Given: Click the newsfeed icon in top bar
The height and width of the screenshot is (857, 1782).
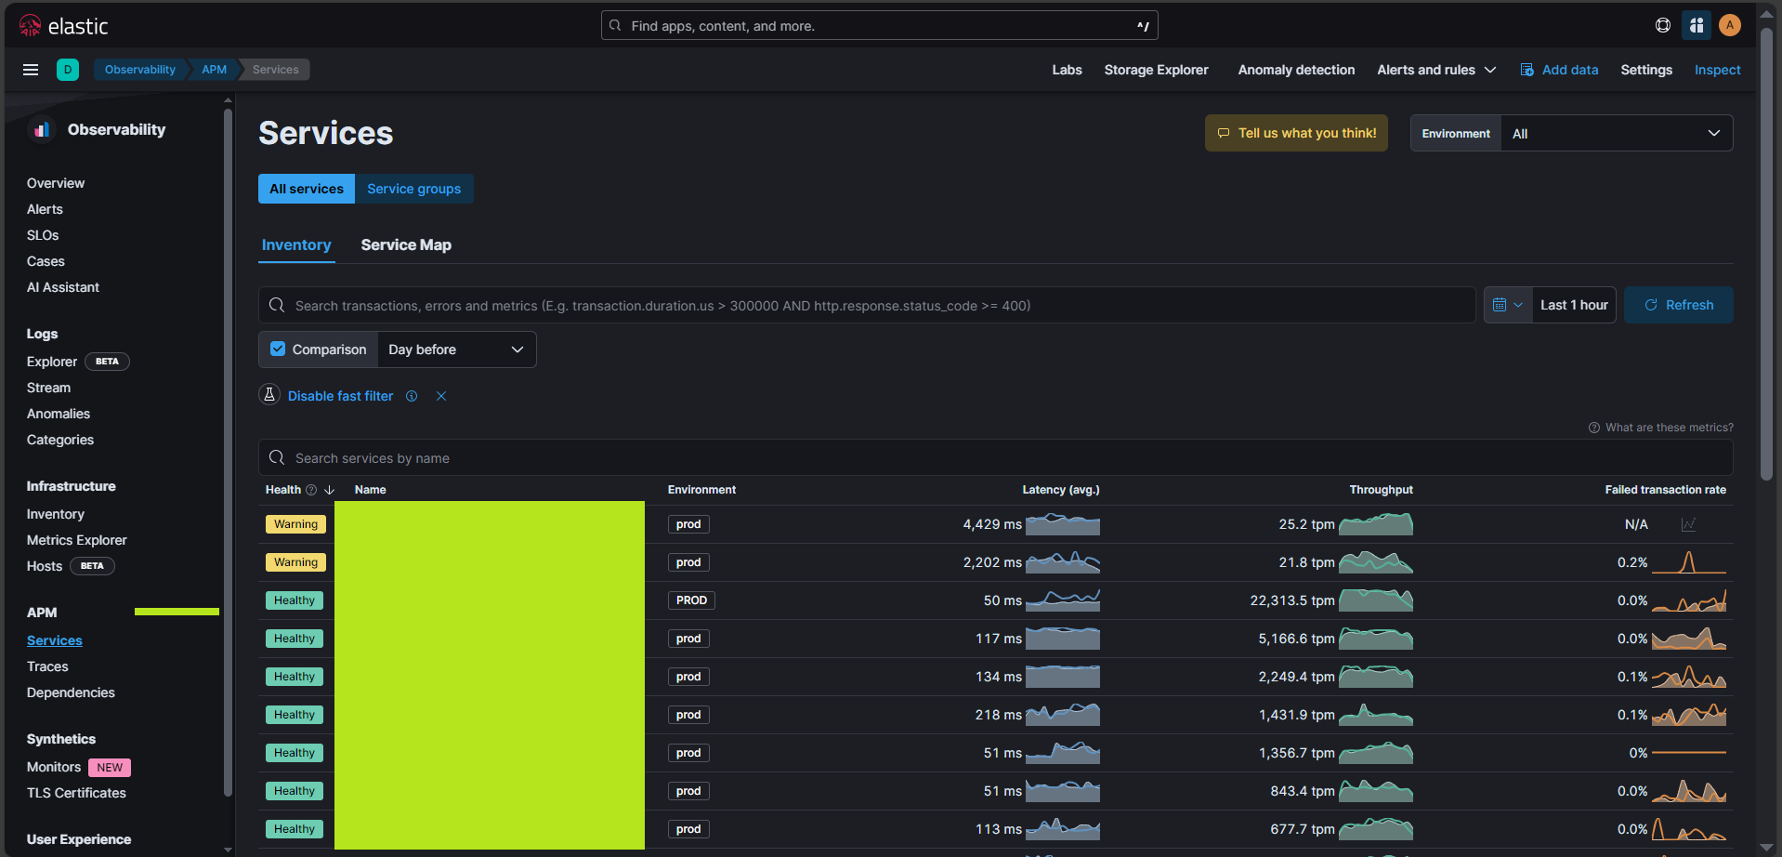Looking at the screenshot, I should pos(1696,26).
